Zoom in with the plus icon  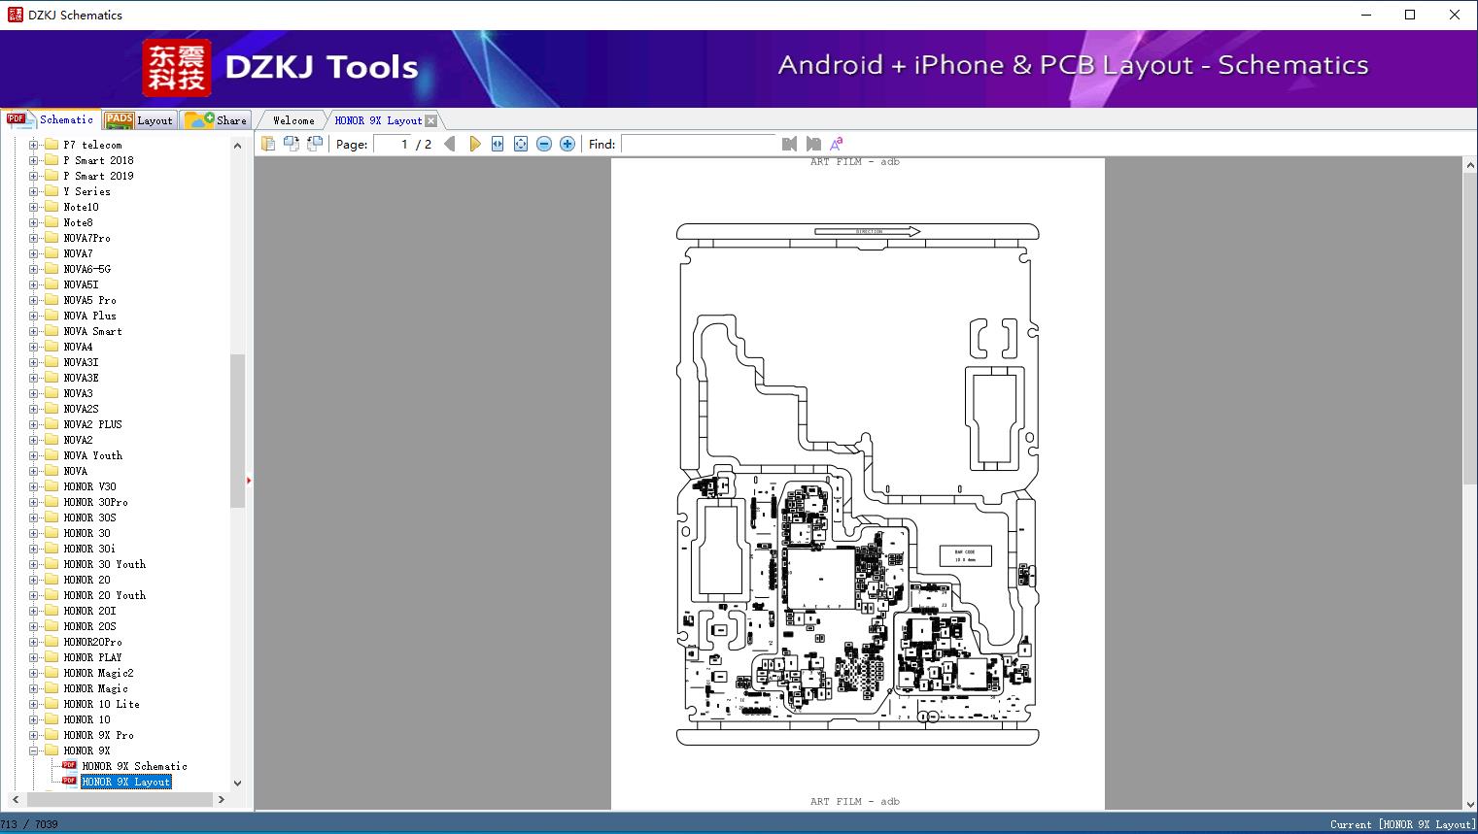click(x=567, y=144)
